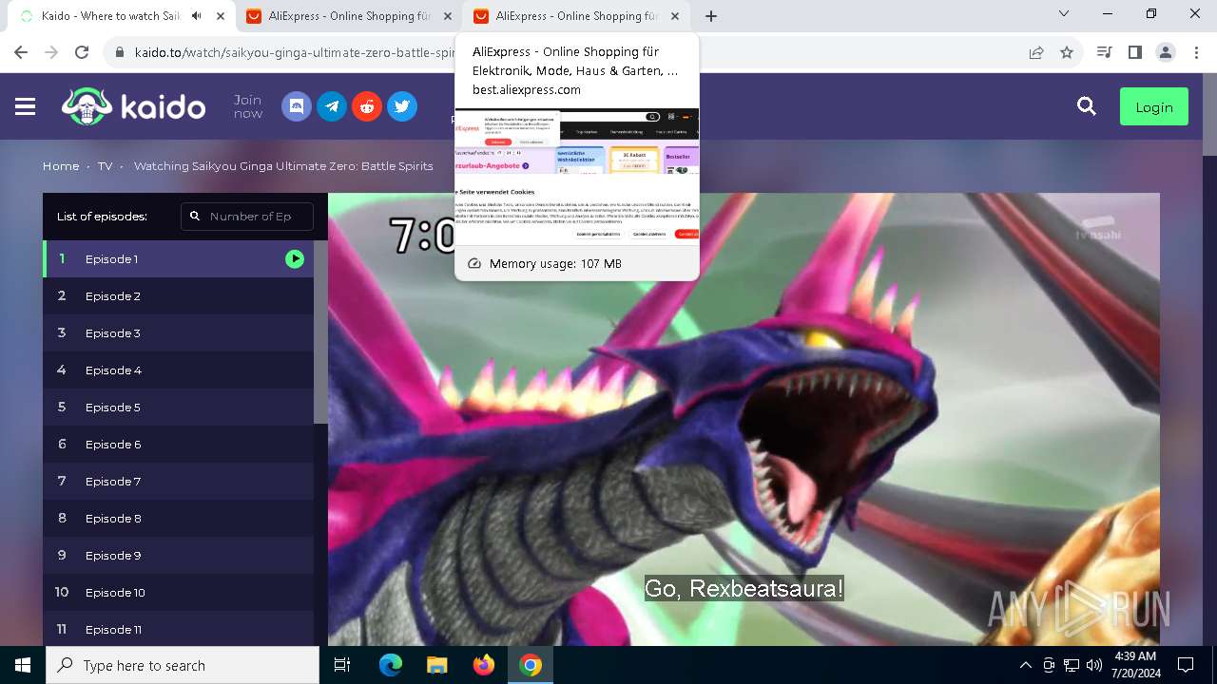1217x684 pixels.
Task: Open network settings tray icon
Action: click(x=1072, y=665)
